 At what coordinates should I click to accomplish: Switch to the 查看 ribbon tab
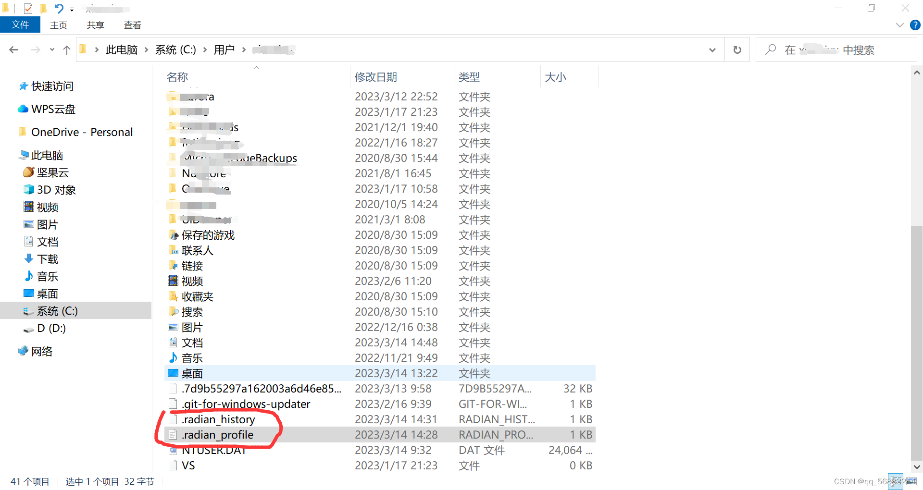(x=132, y=24)
